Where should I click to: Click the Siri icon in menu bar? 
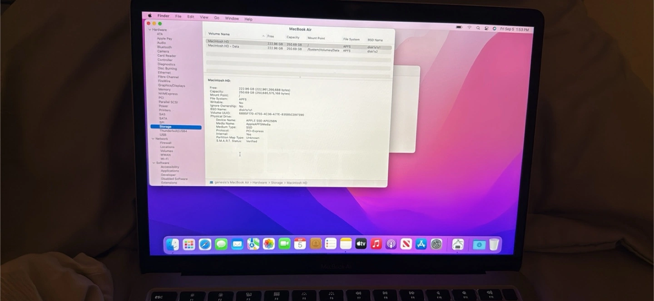click(494, 29)
